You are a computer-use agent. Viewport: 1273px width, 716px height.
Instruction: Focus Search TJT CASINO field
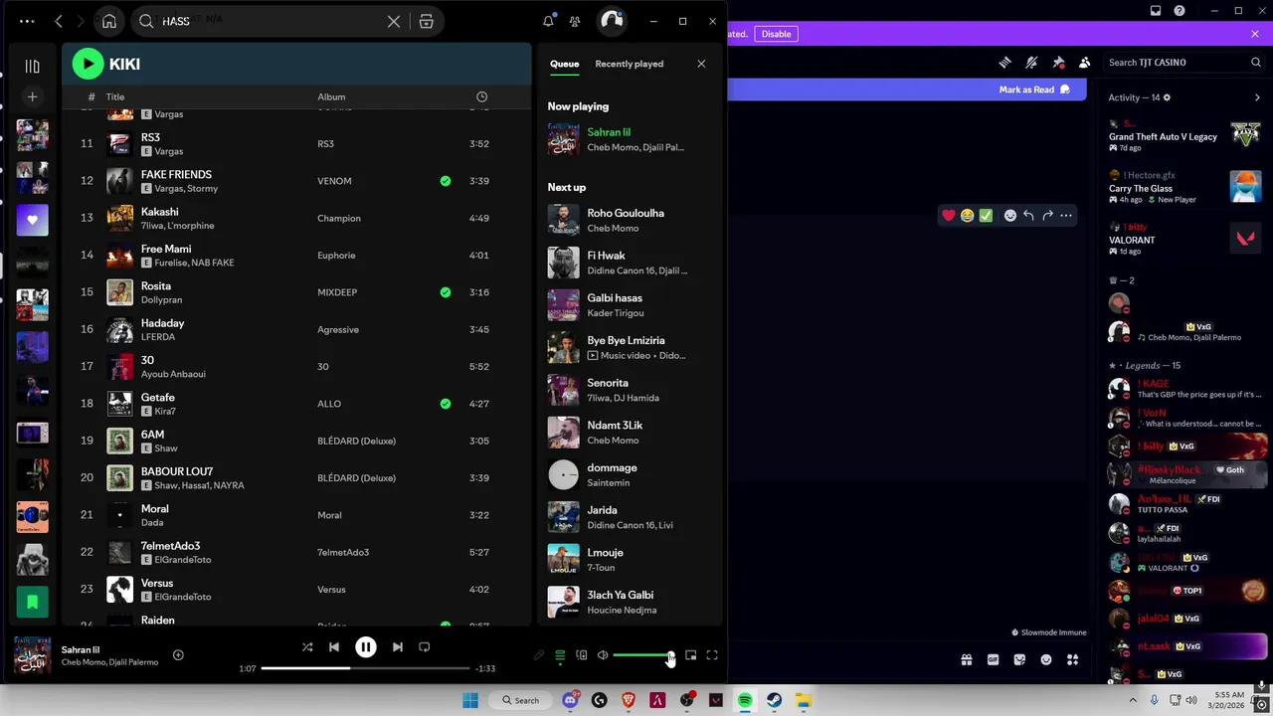coord(1183,62)
